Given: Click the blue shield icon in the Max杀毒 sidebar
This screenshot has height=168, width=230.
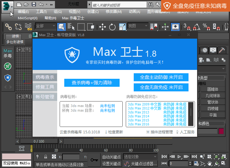Looking at the screenshot, I should coord(8,78).
